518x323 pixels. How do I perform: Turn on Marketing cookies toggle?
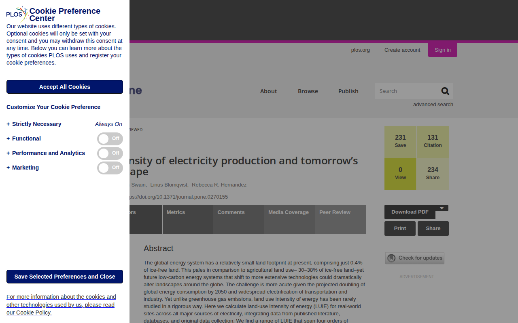(110, 168)
